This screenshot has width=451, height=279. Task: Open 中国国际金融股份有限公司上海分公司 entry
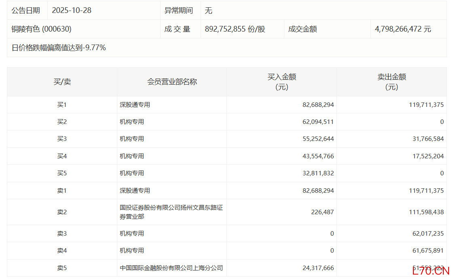tap(171, 268)
